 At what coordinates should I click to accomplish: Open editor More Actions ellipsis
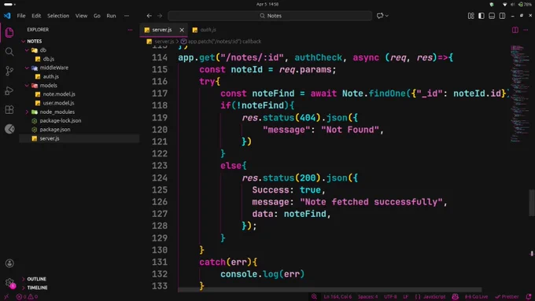pos(526,30)
